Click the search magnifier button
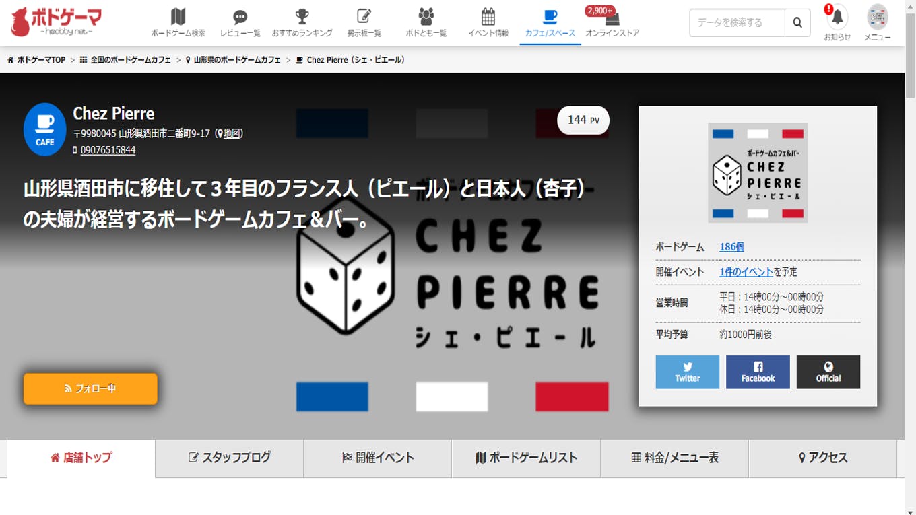The width and height of the screenshot is (916, 515). tap(797, 23)
